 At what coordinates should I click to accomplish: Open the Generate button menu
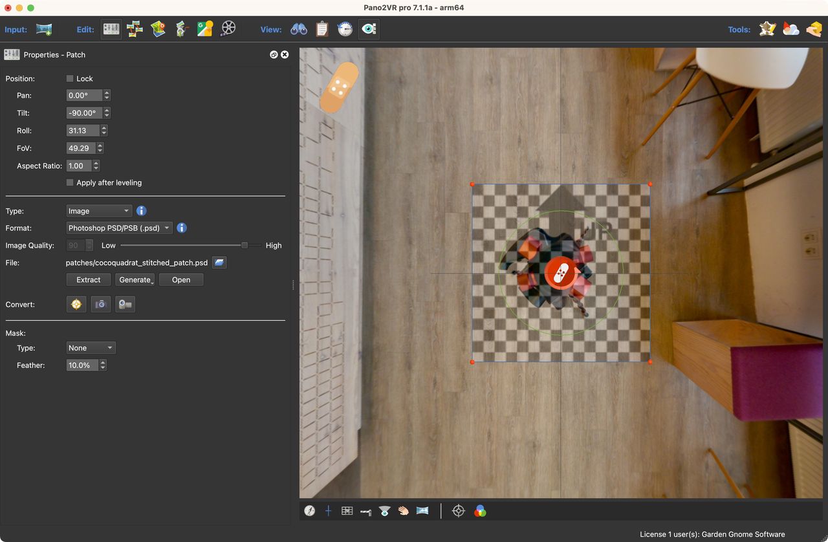click(135, 280)
